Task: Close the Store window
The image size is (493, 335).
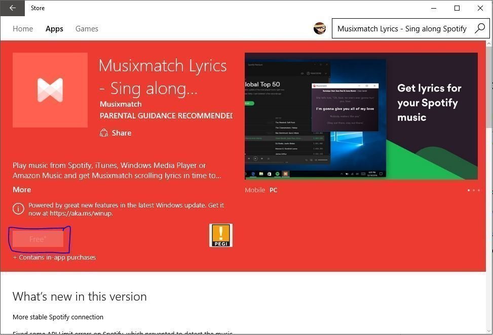Action: coord(480,8)
